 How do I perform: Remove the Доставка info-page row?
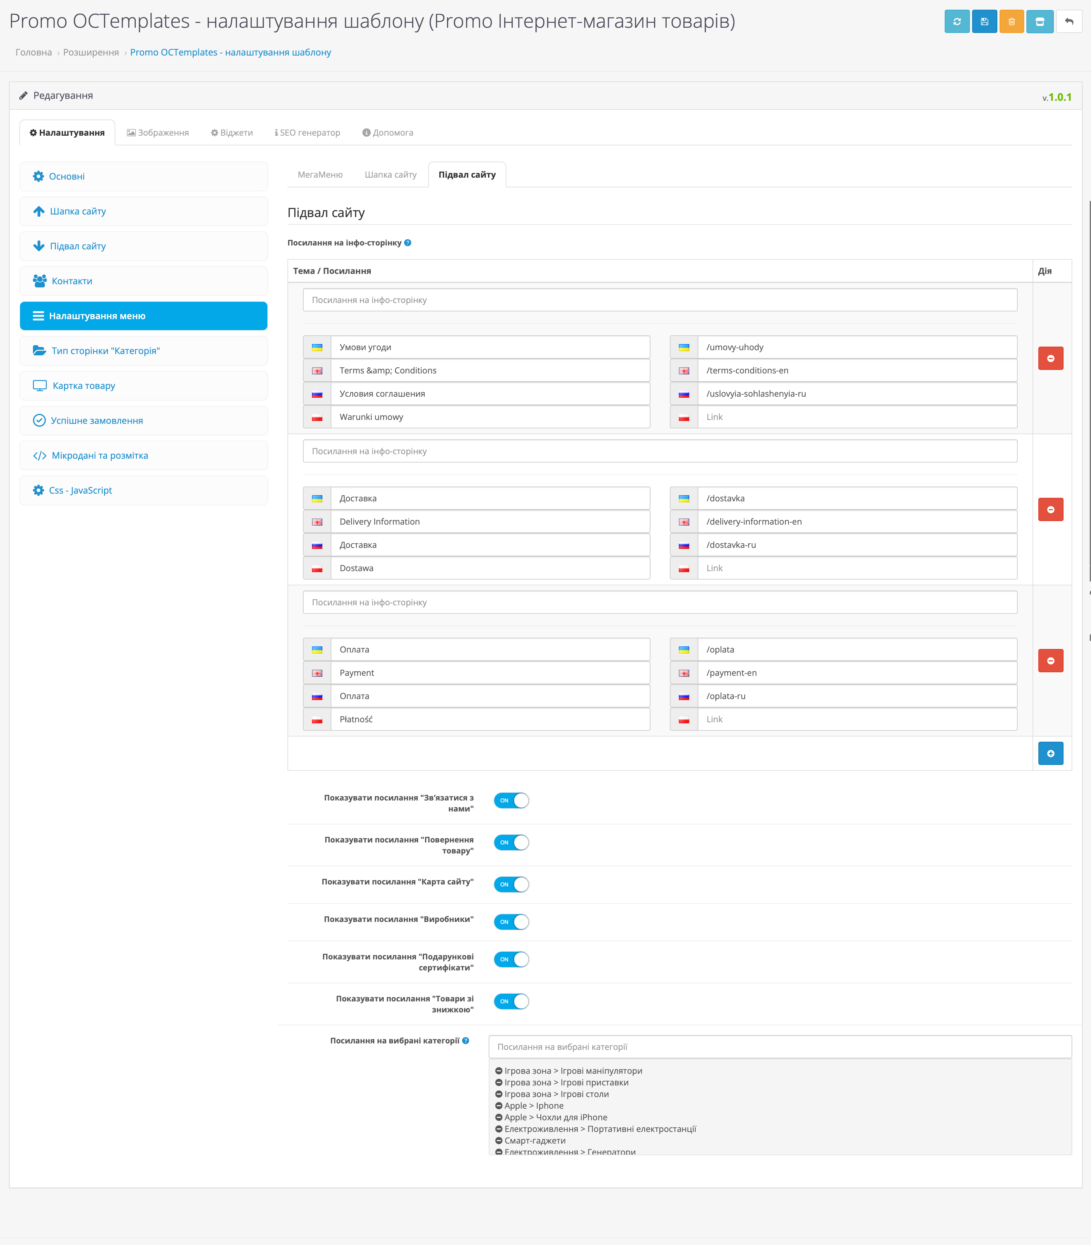coord(1050,509)
